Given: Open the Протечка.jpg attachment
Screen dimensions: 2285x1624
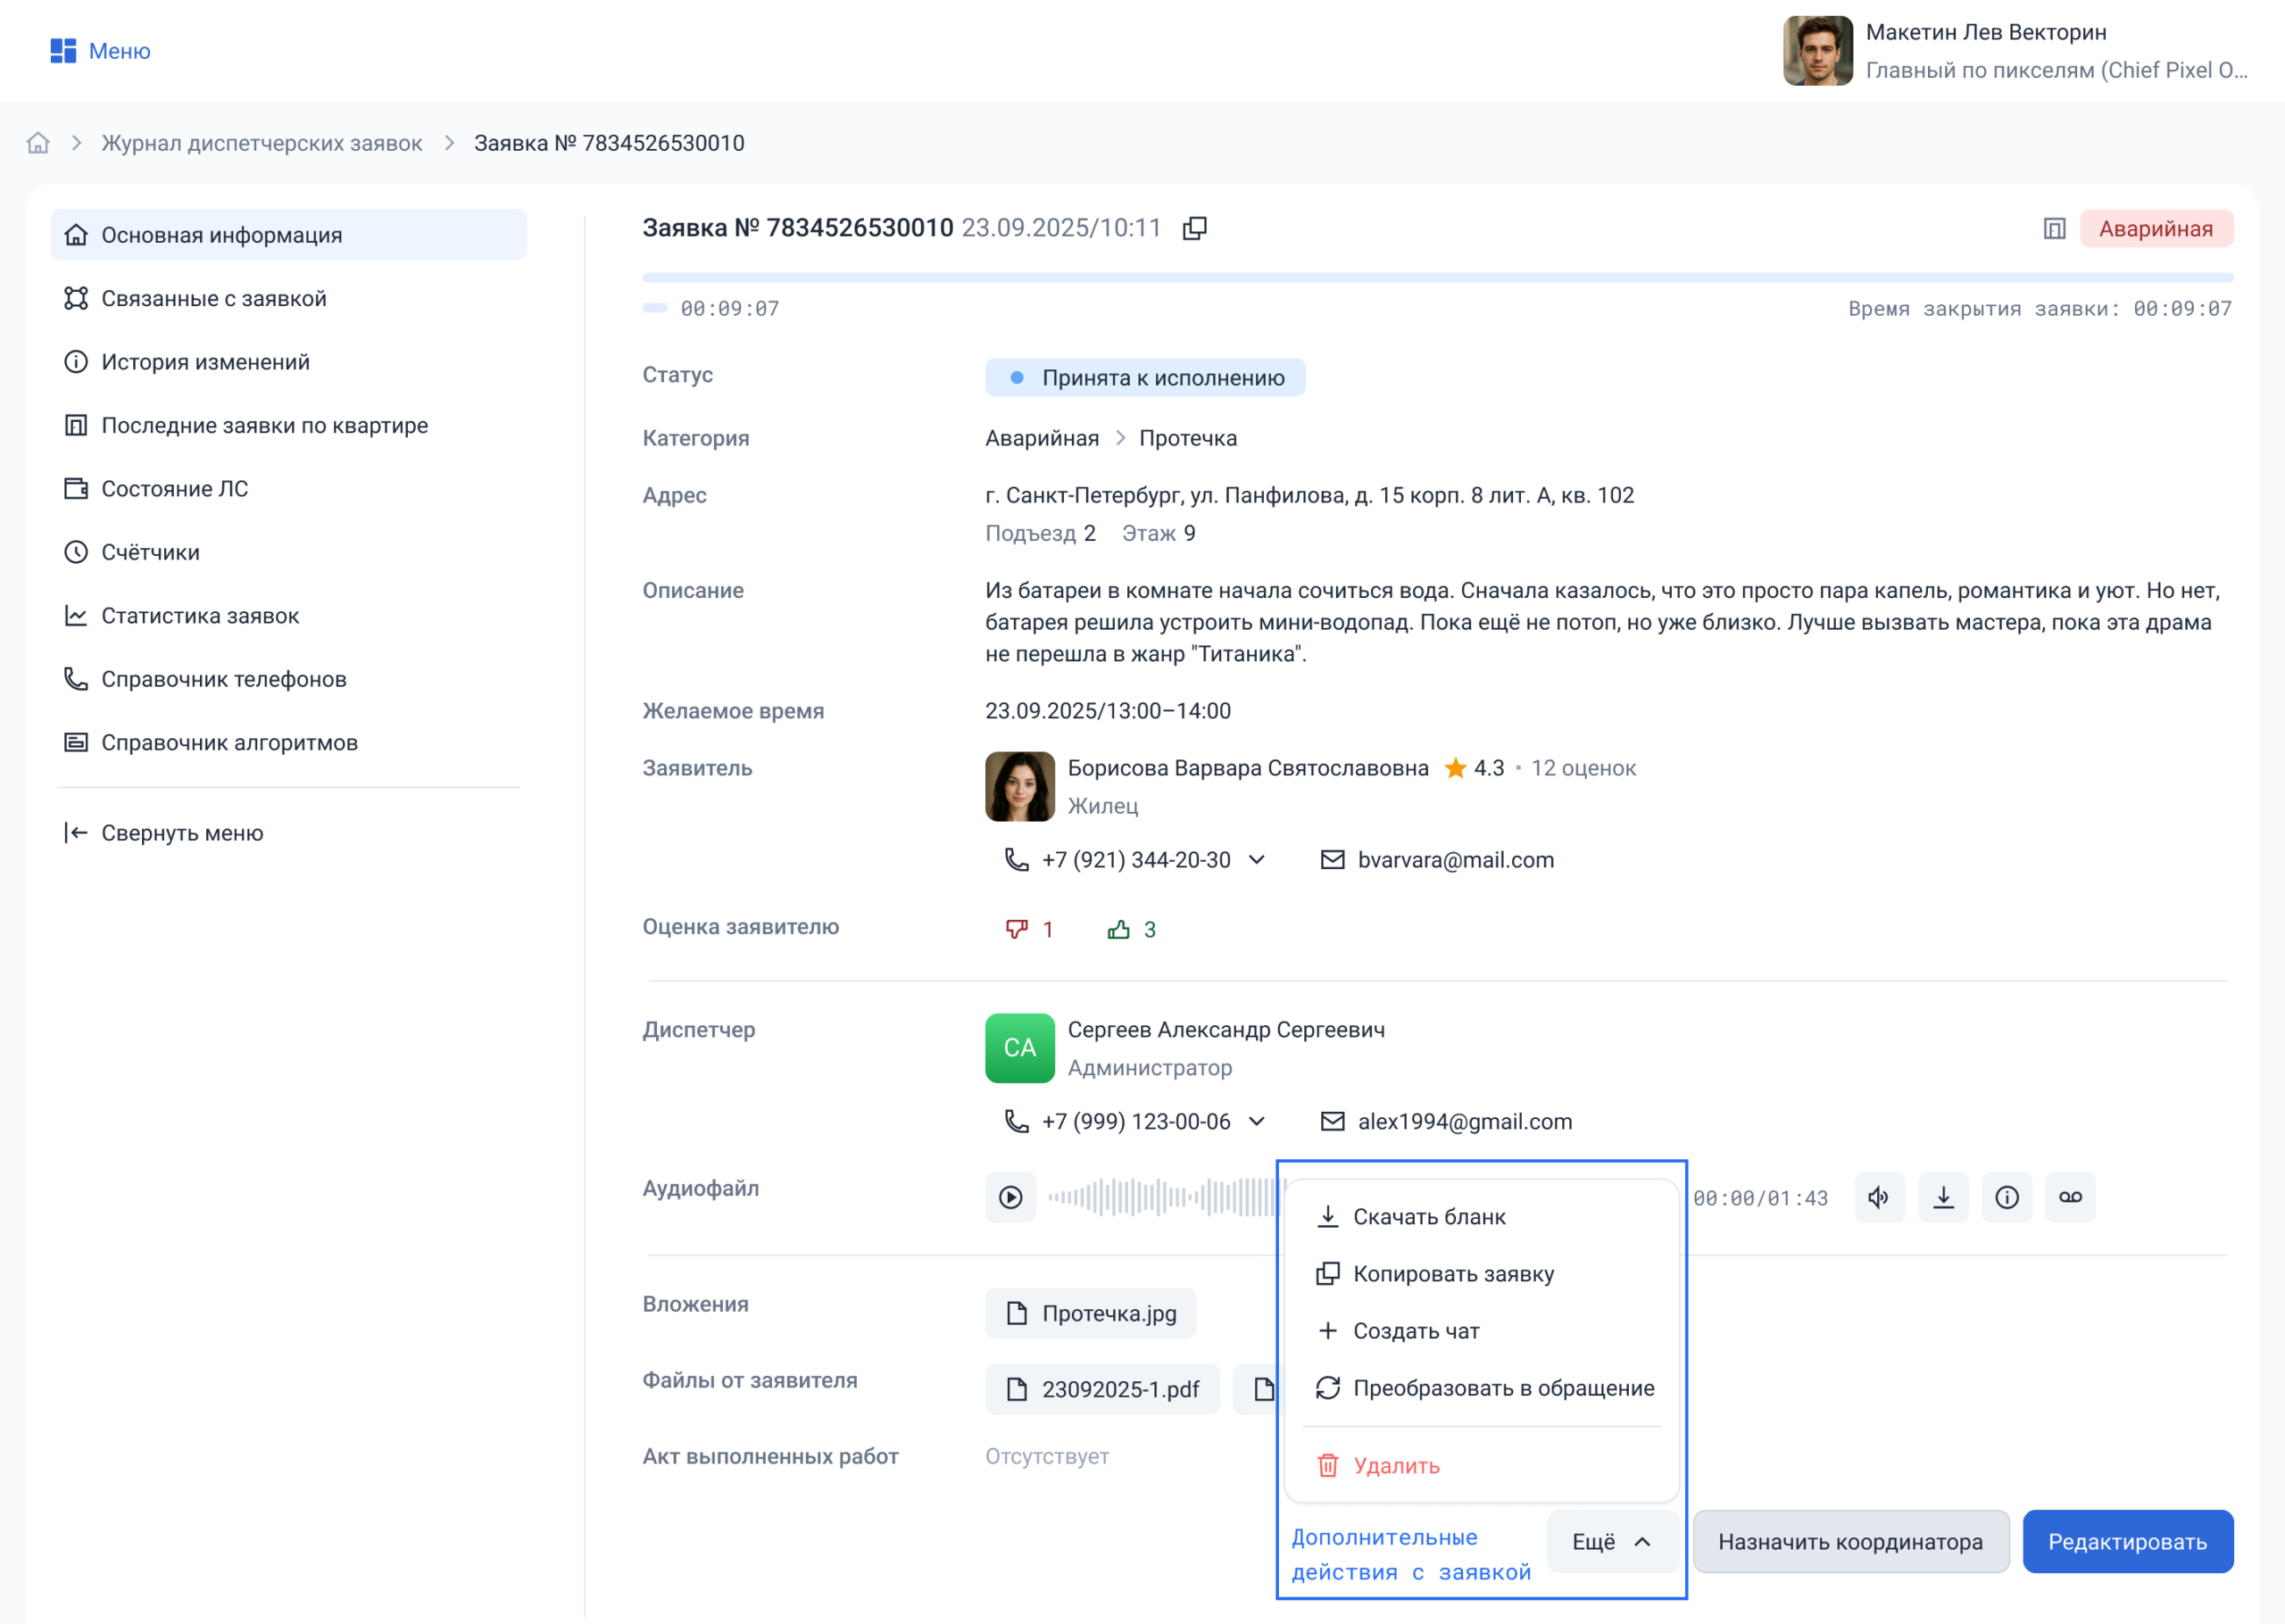Looking at the screenshot, I should pos(1091,1313).
